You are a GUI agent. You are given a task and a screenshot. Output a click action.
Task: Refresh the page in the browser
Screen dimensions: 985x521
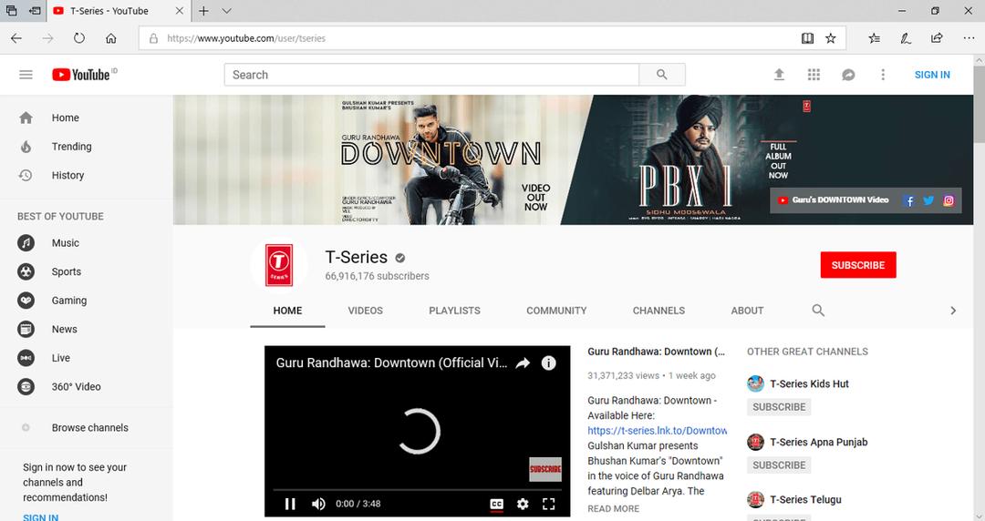79,38
